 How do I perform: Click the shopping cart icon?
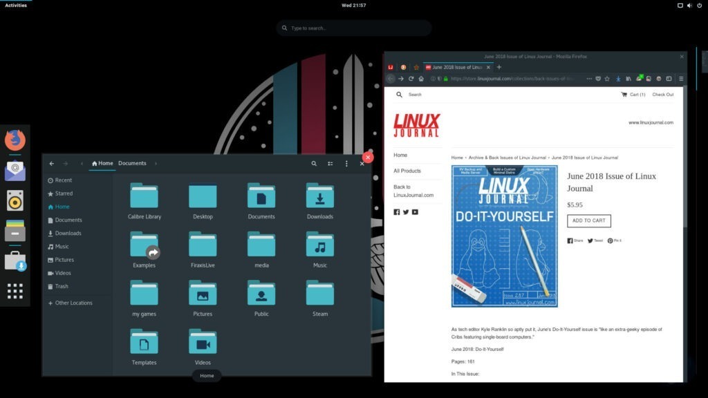(624, 95)
